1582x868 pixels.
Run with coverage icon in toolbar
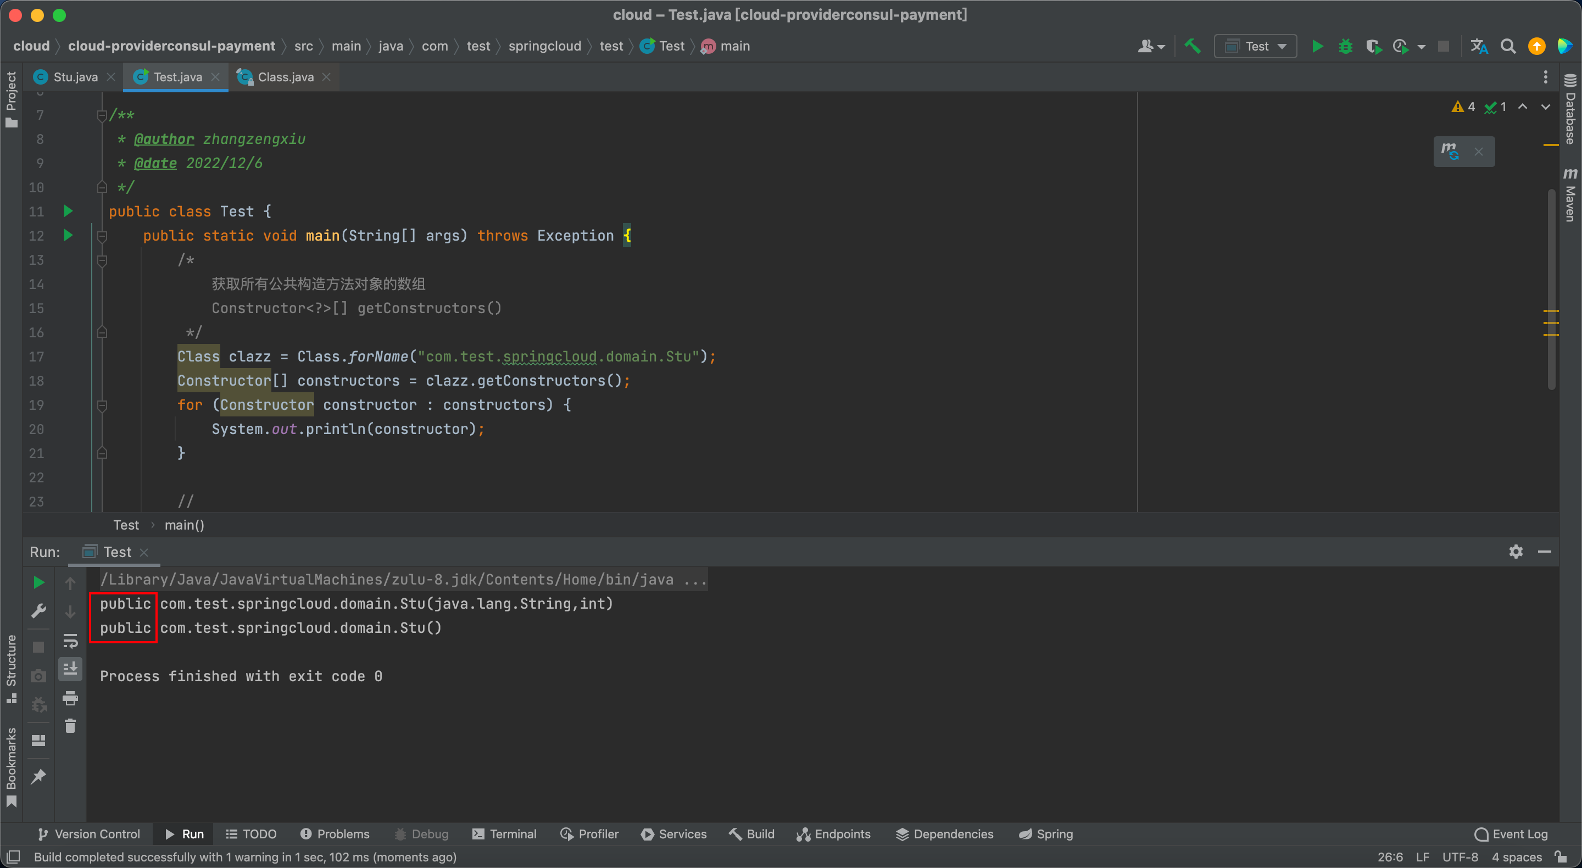[x=1373, y=46]
